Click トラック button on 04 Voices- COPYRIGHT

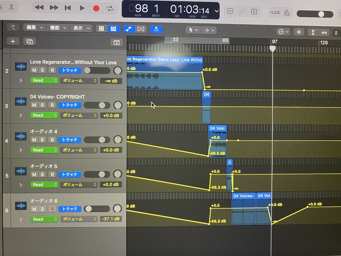[x=70, y=105]
